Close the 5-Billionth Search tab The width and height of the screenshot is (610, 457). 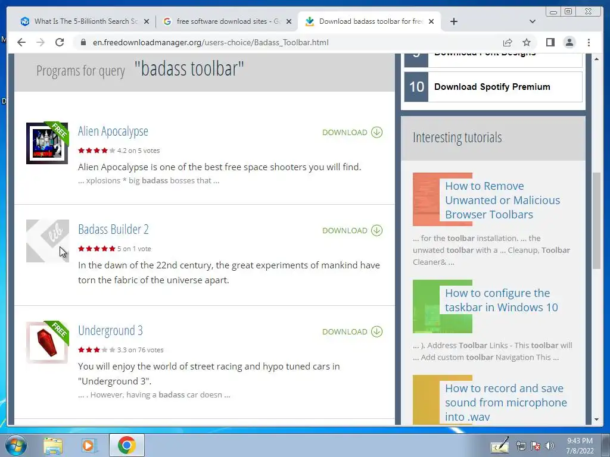pyautogui.click(x=147, y=21)
